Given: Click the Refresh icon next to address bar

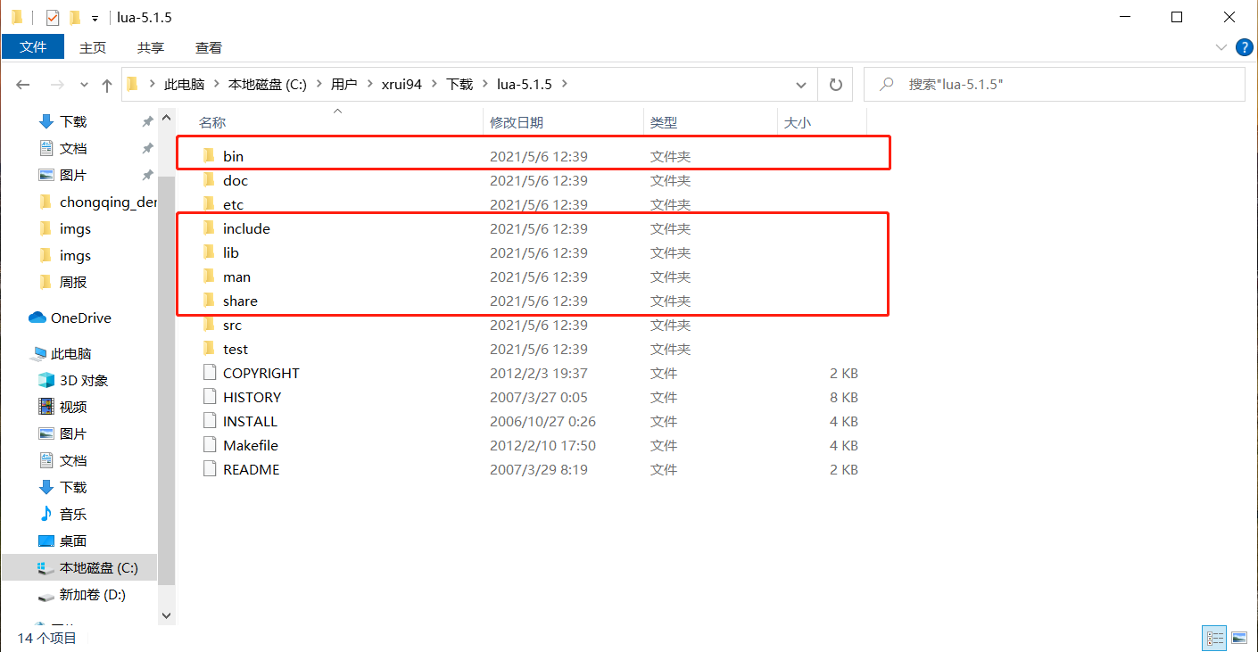Looking at the screenshot, I should [x=835, y=83].
